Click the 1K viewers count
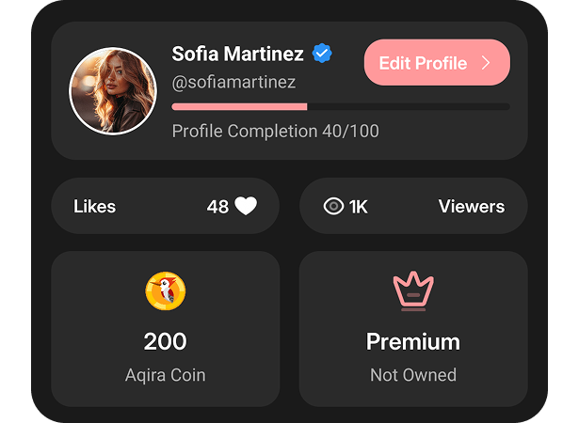 tap(359, 207)
